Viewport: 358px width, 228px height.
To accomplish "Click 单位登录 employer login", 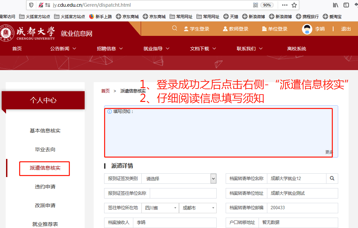I will coord(275,29).
